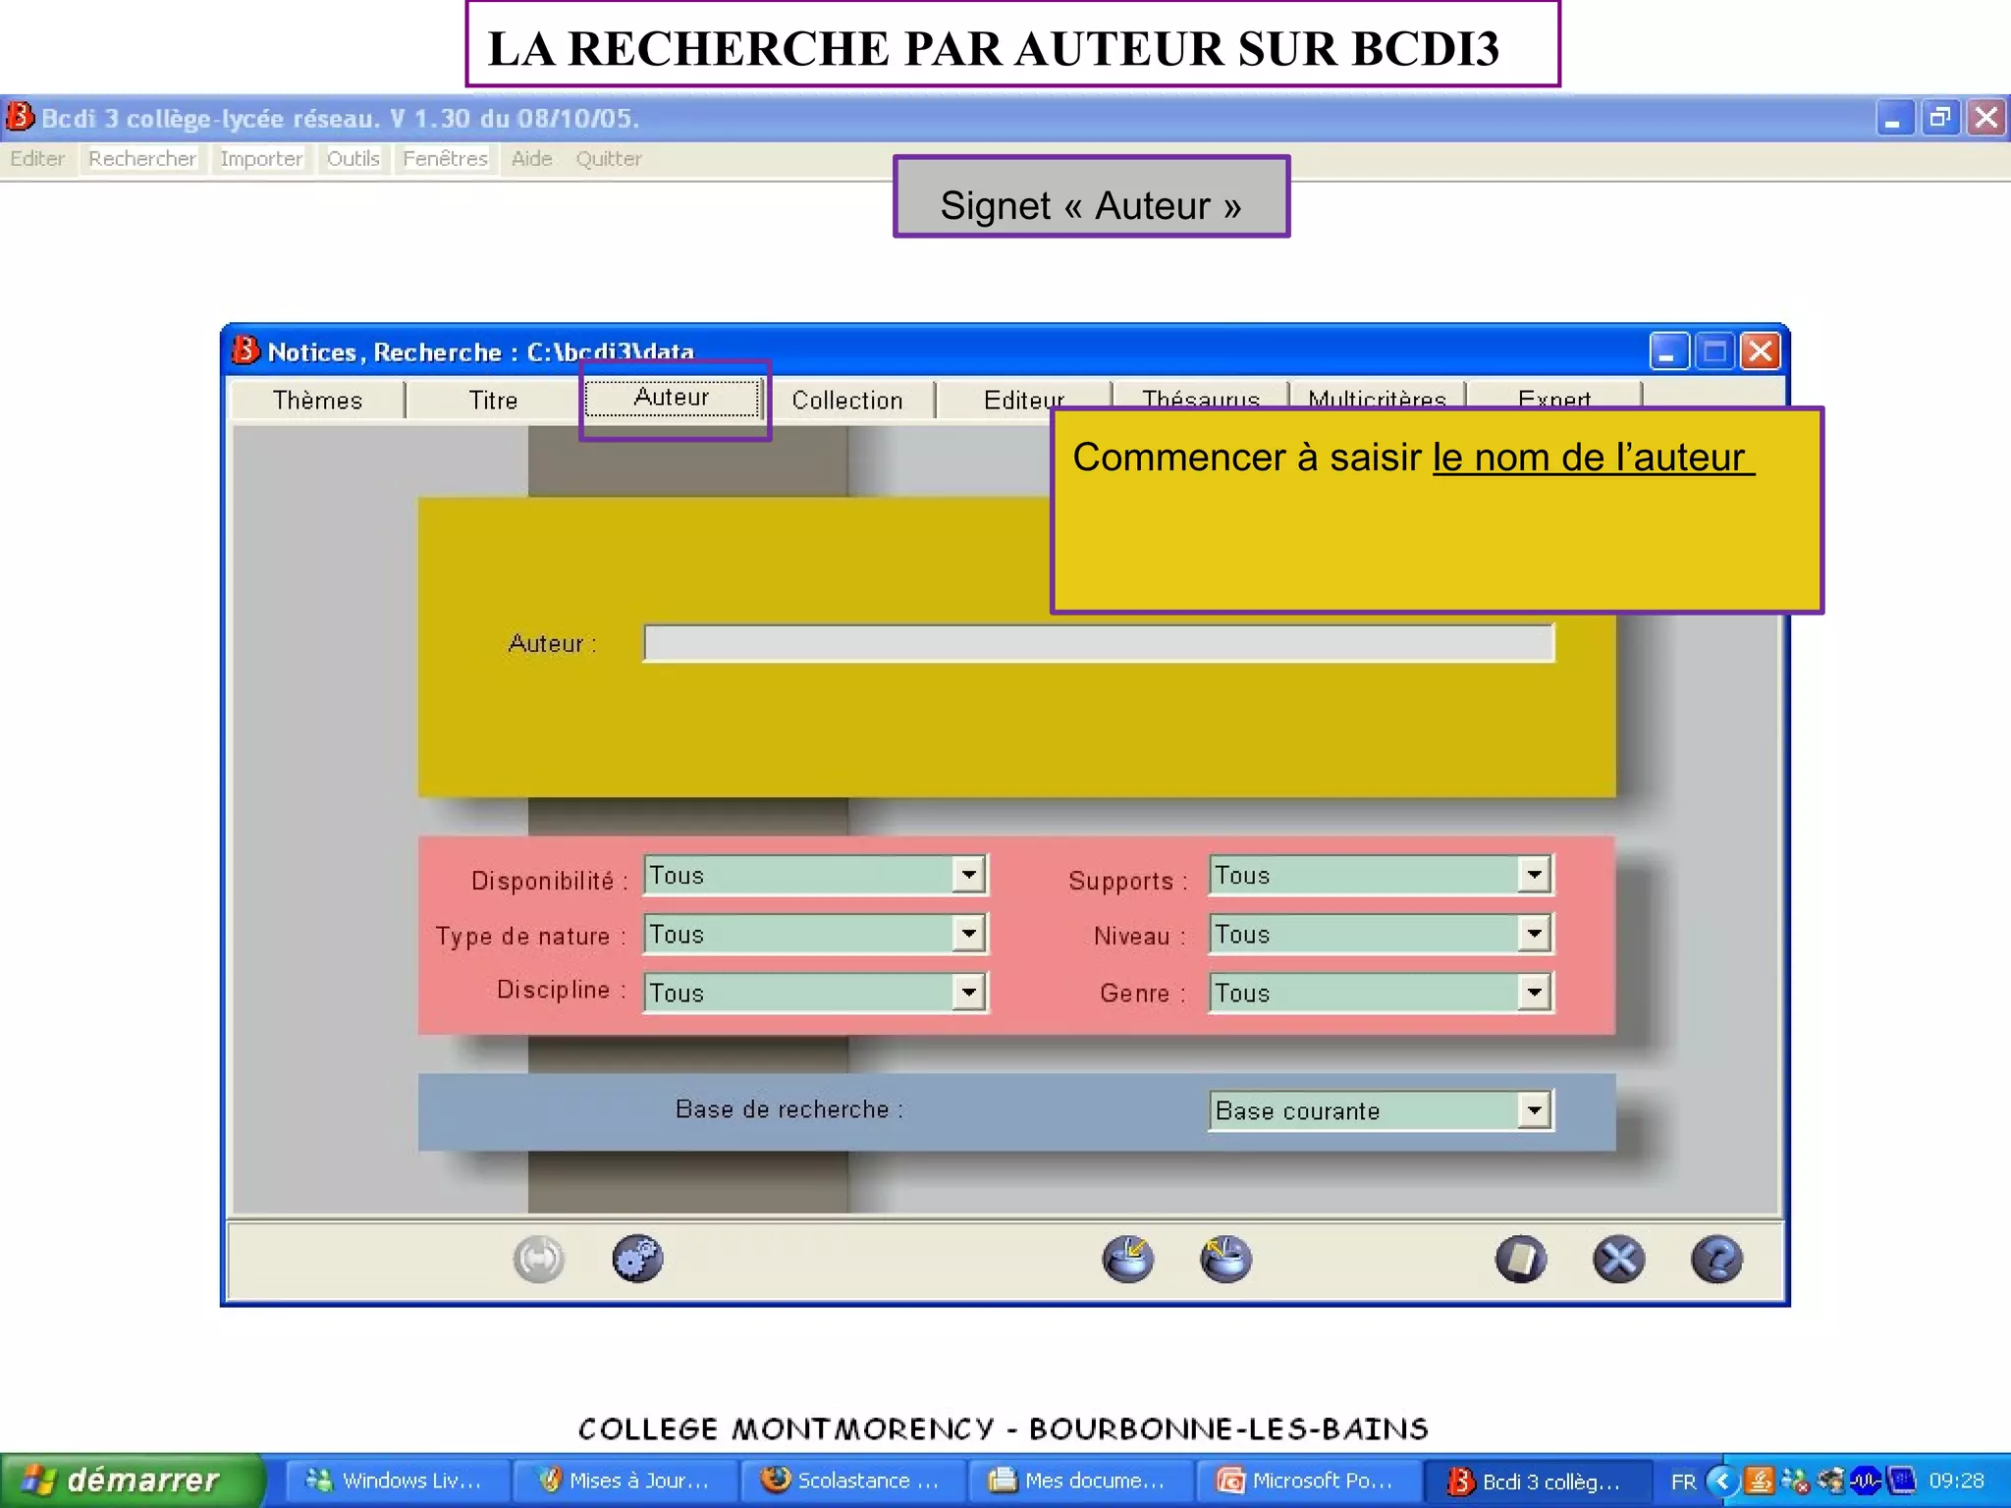Click the question mark help icon
The image size is (2011, 1508).
[1716, 1259]
